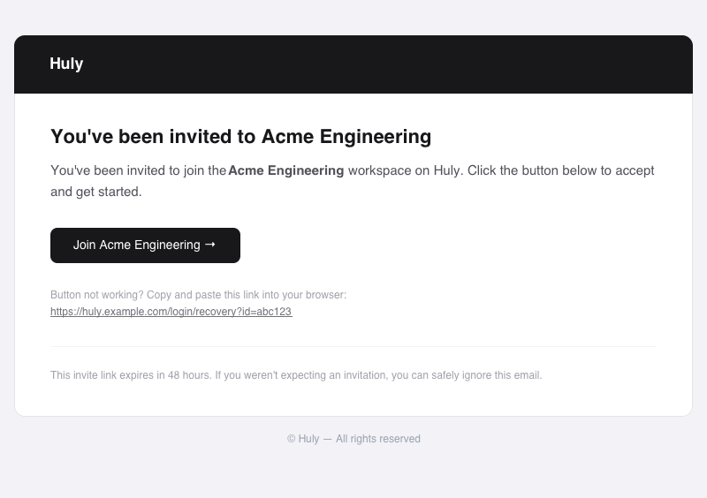Viewport: 707px width, 498px height.
Task: Click "All rights reserved" footer text
Action: (378, 439)
